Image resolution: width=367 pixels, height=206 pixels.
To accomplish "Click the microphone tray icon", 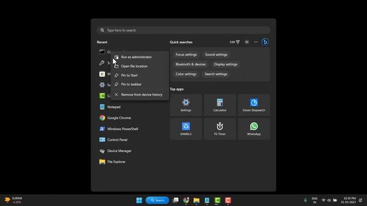I will point(305,200).
